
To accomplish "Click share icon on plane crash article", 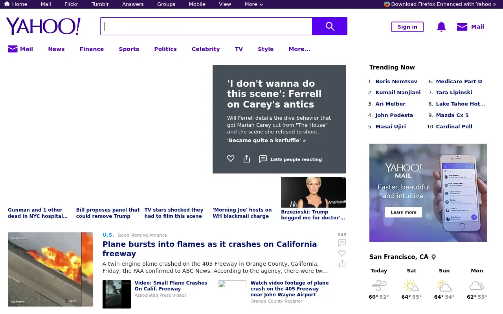I will (342, 264).
